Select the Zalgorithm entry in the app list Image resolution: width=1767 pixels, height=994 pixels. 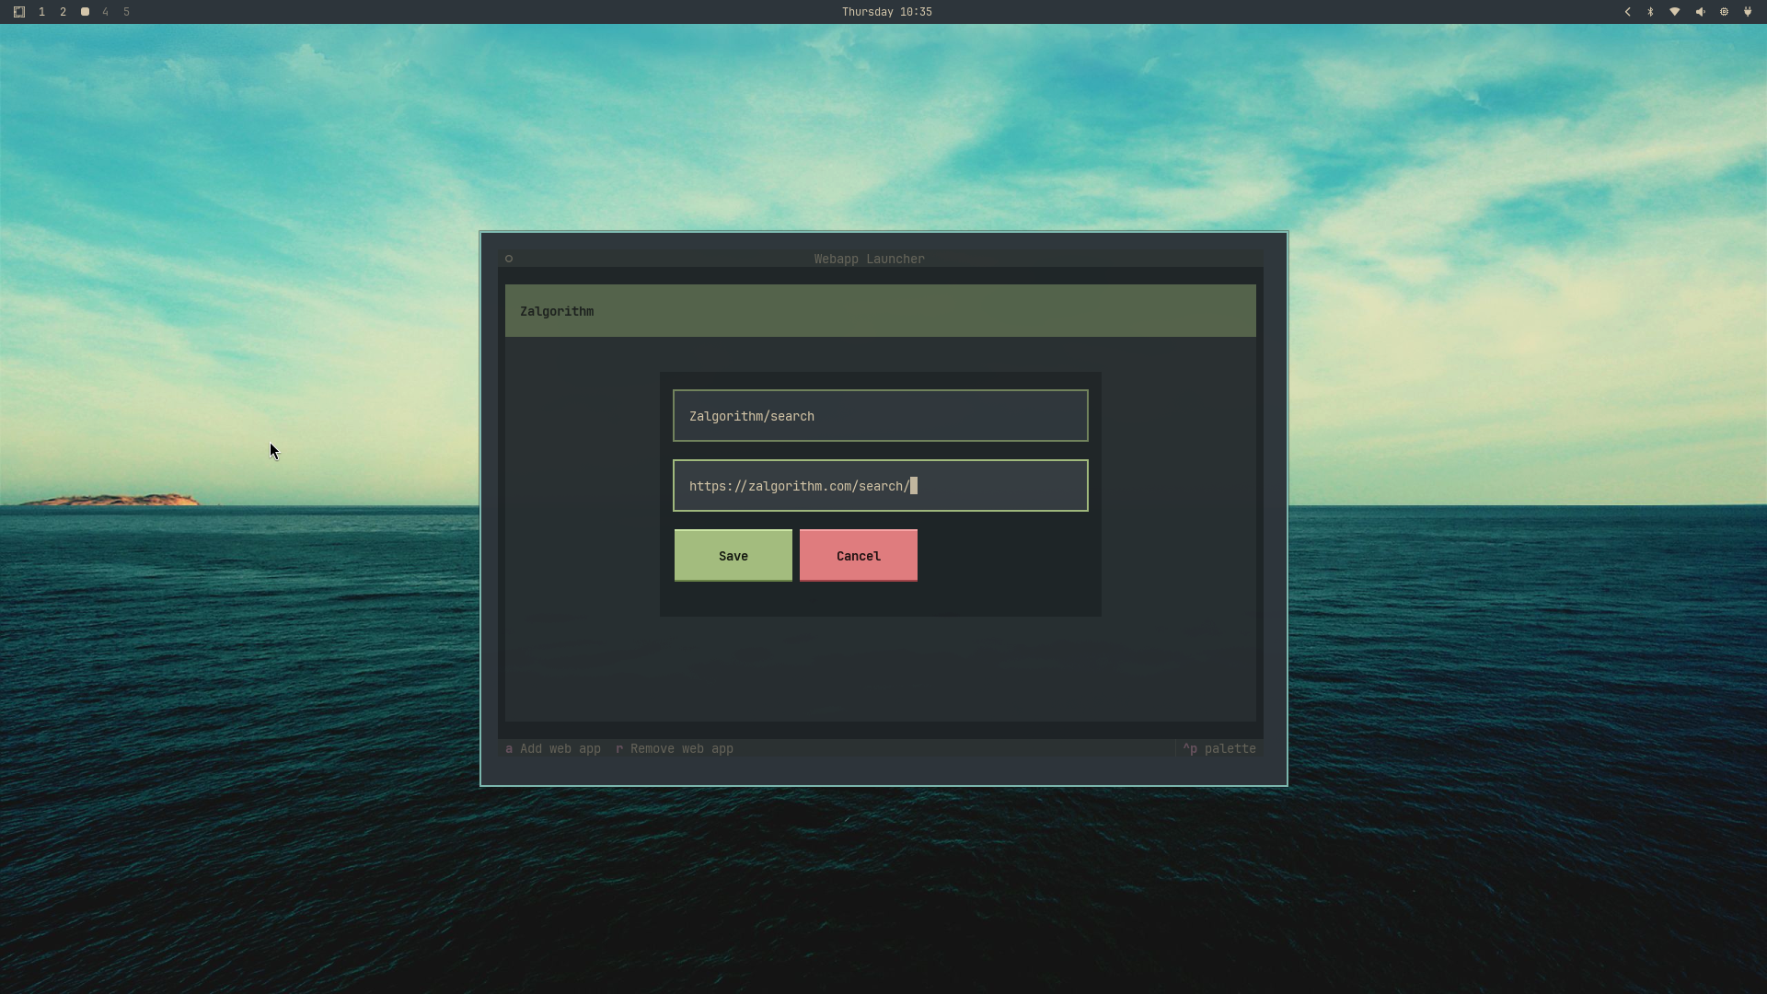click(880, 311)
